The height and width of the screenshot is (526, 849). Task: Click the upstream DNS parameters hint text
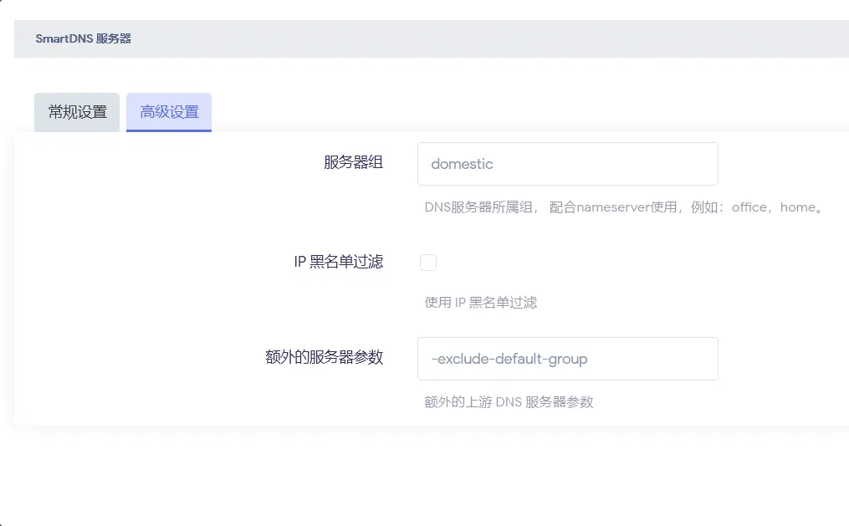507,401
